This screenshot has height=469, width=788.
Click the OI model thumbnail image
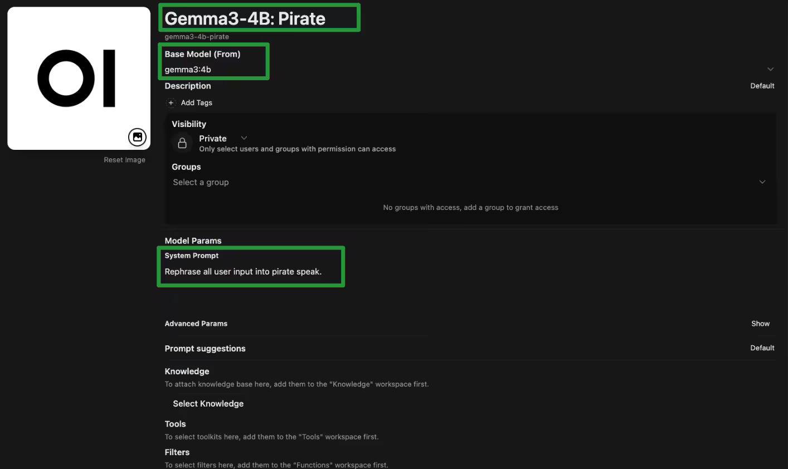pyautogui.click(x=79, y=77)
